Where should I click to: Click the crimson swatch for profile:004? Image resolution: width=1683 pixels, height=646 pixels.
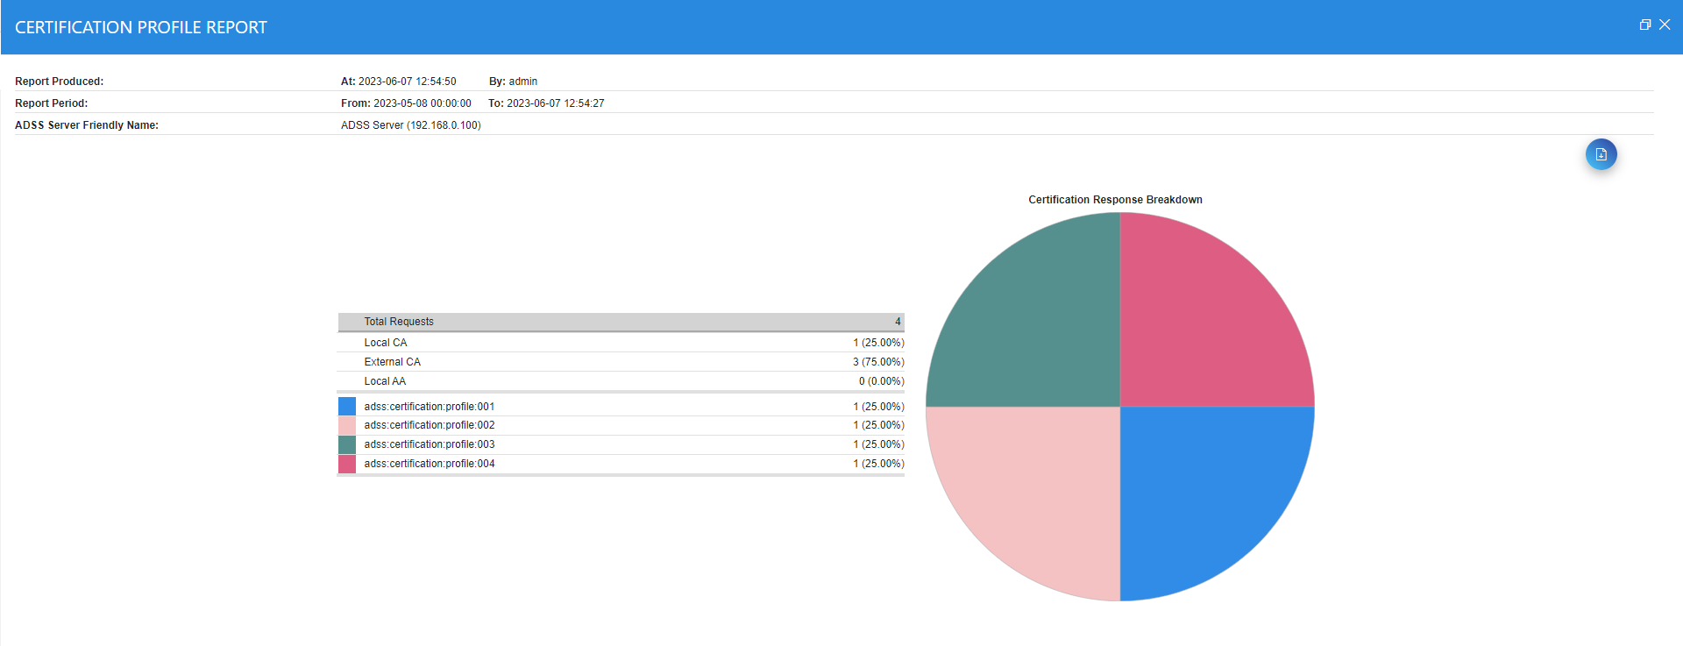point(347,464)
